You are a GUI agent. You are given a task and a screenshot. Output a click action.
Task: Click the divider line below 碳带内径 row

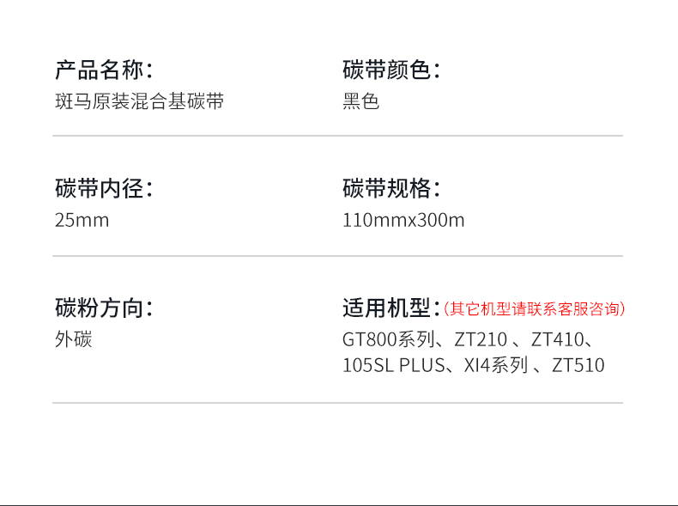click(x=337, y=256)
